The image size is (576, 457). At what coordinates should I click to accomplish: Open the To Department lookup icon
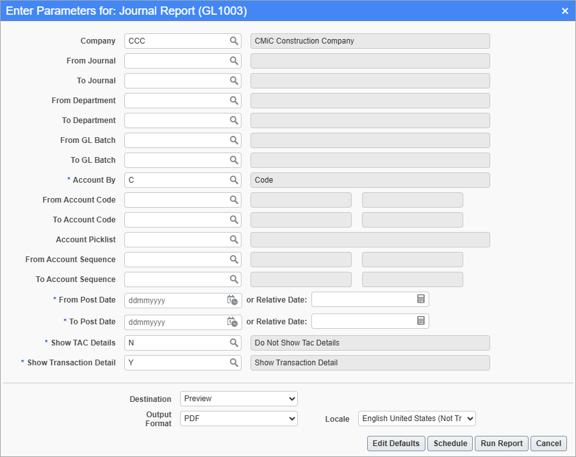[233, 120]
